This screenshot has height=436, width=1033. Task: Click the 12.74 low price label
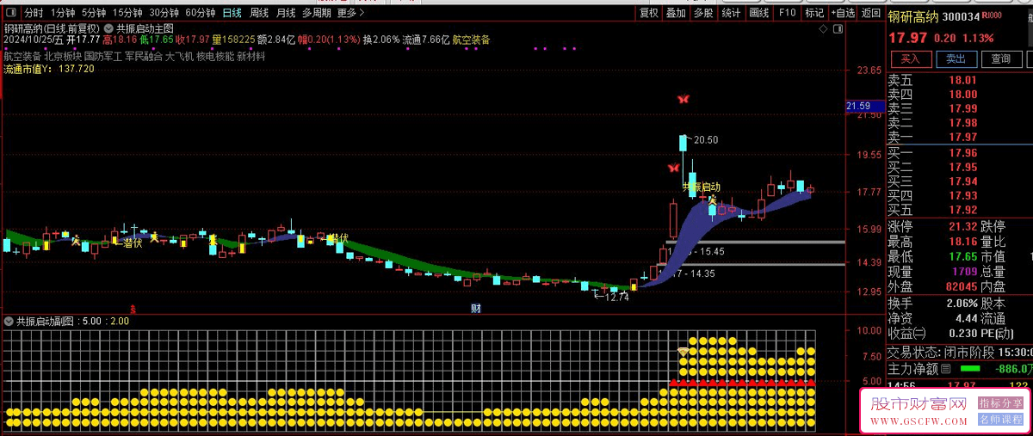click(617, 298)
